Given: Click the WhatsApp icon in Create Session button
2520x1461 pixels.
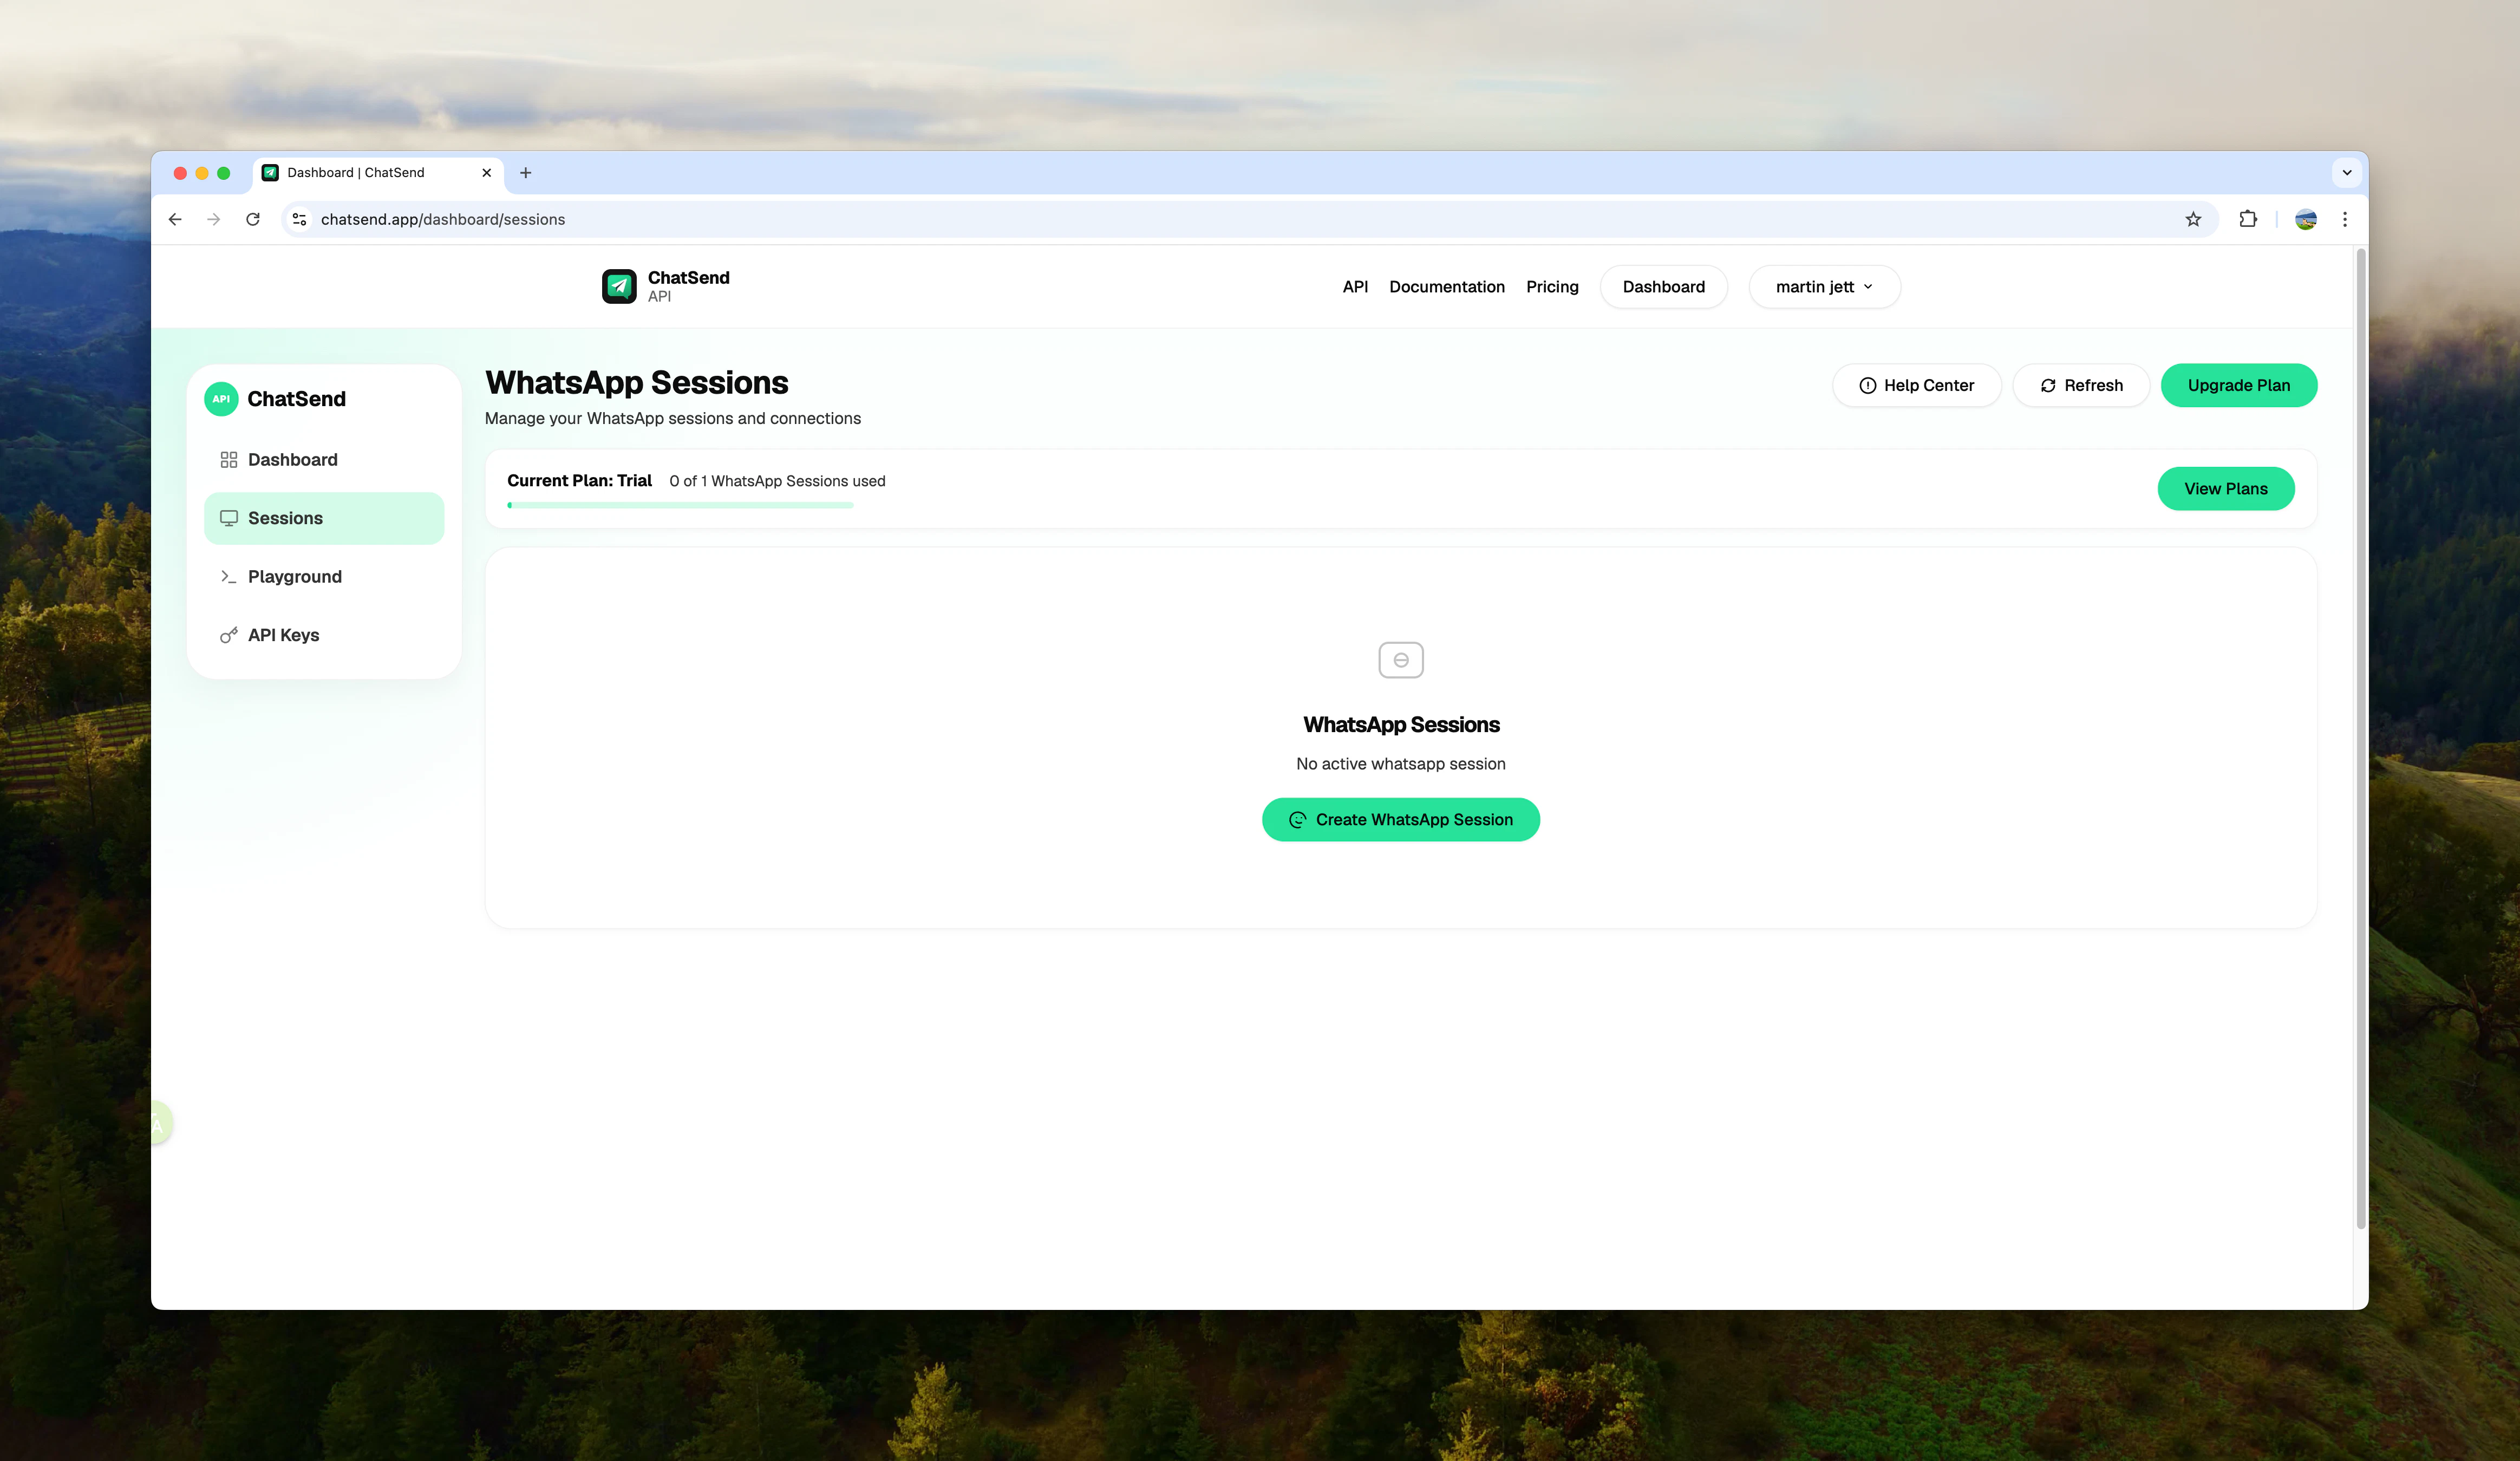Looking at the screenshot, I should pos(1297,819).
